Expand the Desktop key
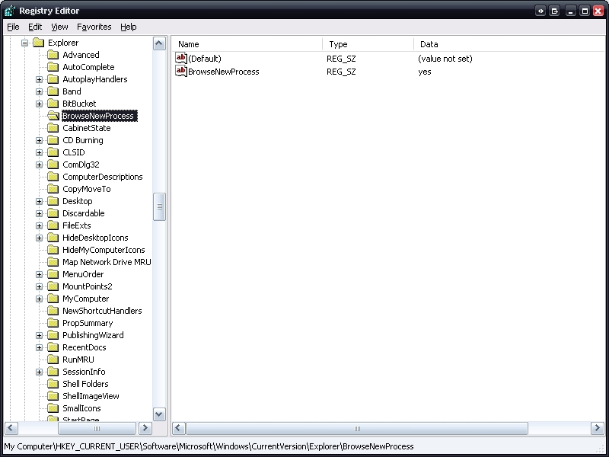 [x=40, y=201]
